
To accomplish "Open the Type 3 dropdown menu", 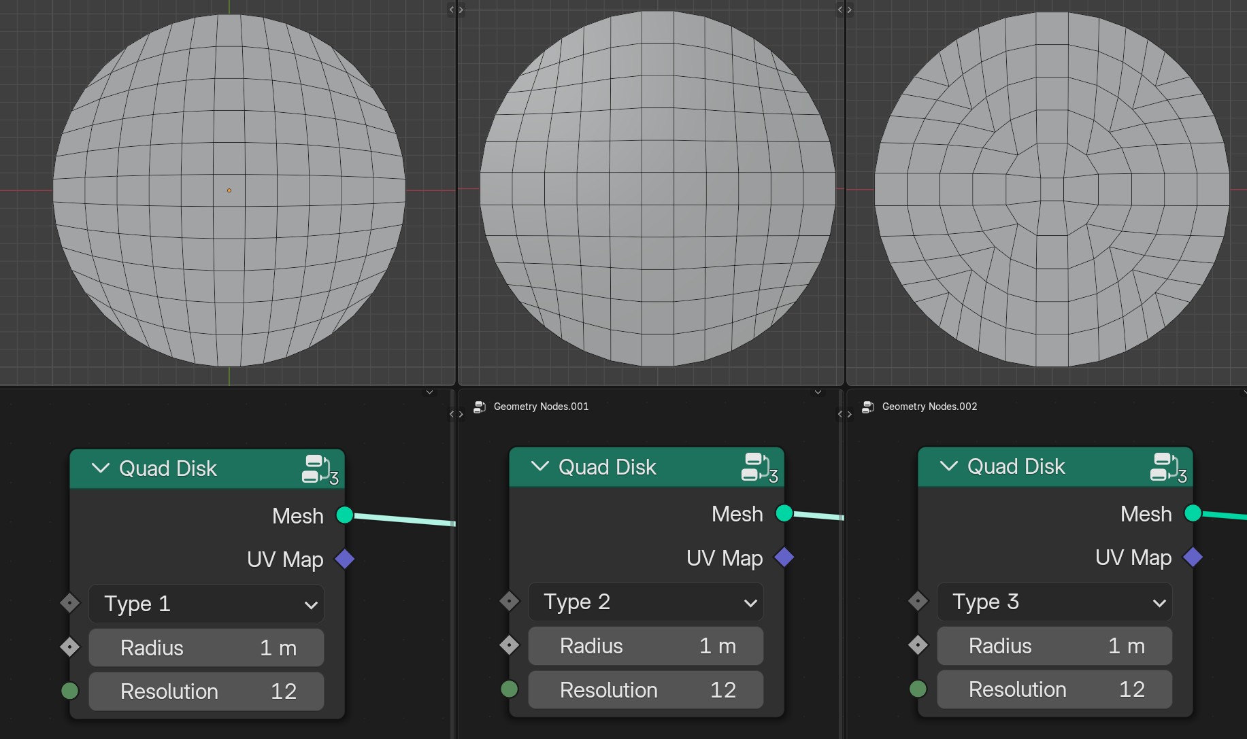I will click(x=1054, y=602).
